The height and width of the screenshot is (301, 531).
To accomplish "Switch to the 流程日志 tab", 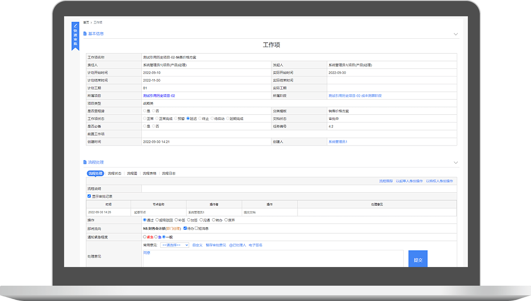I will 168,173.
